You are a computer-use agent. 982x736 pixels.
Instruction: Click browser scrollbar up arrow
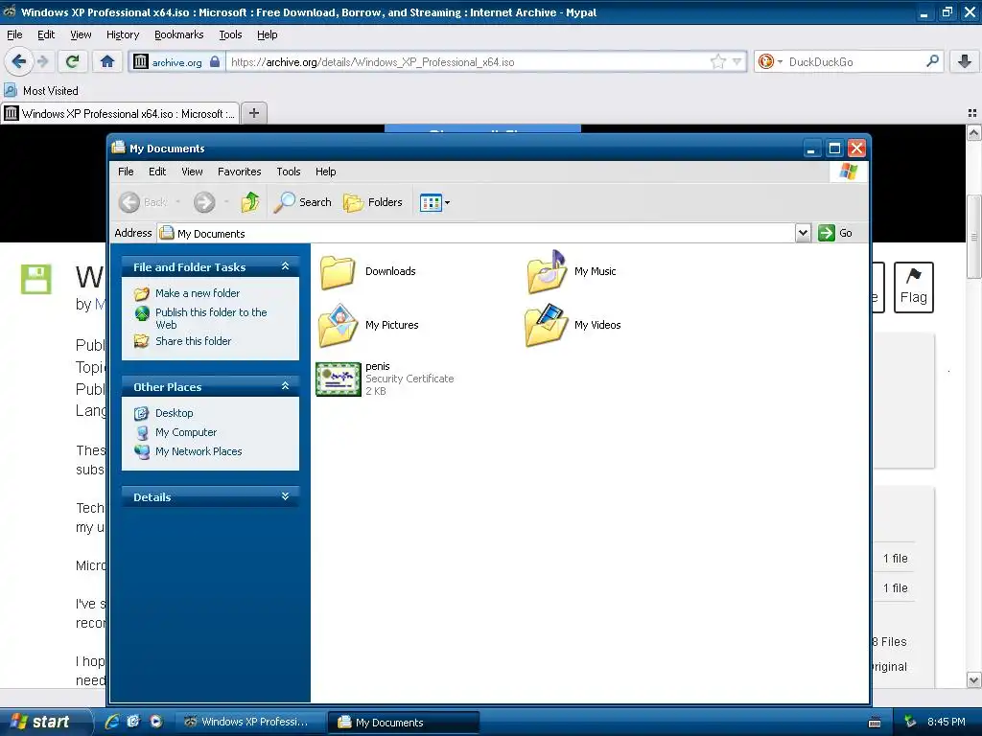(x=974, y=133)
